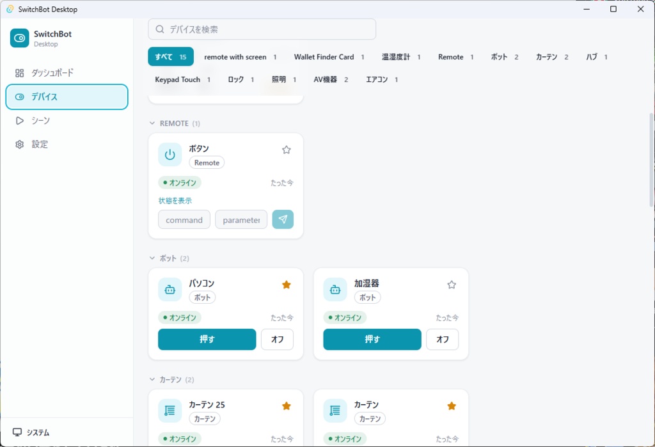Unfavorite the カーテン 25 device
The image size is (655, 447).
(x=286, y=406)
